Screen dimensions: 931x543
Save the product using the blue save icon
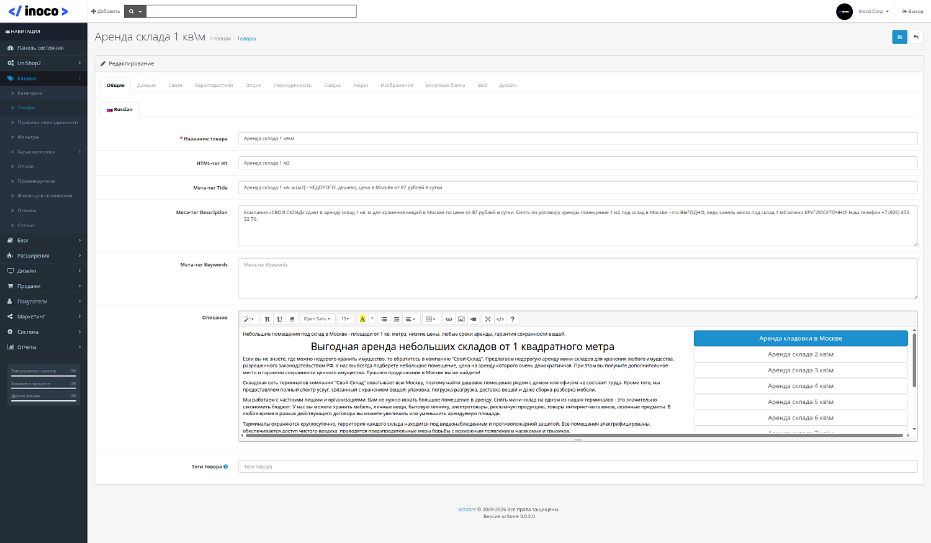[x=899, y=37]
